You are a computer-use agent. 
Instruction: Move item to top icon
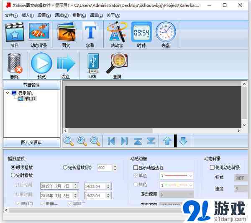(x=138, y=141)
